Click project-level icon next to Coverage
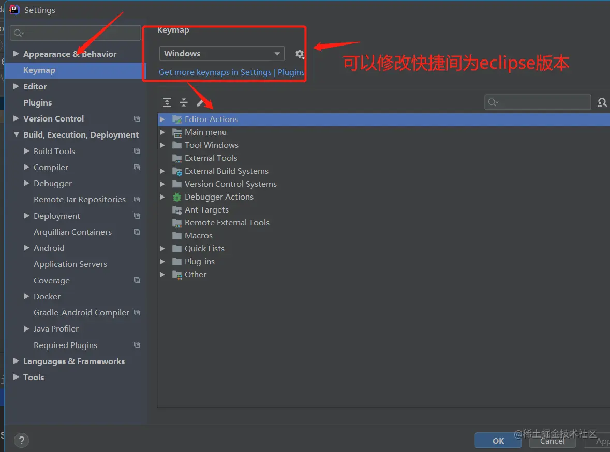This screenshot has height=452, width=610. tap(137, 280)
